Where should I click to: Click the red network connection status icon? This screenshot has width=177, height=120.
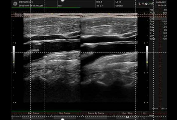click(x=139, y=4)
